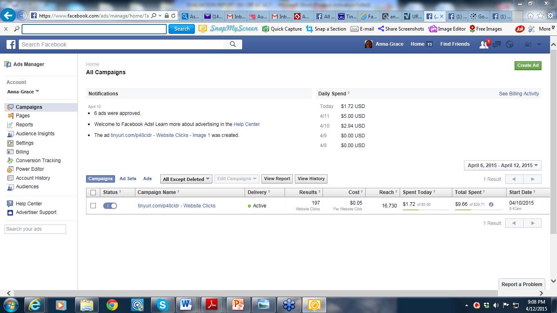Open Audience Insights in the sidebar
This screenshot has height=313, width=557.
(x=35, y=134)
